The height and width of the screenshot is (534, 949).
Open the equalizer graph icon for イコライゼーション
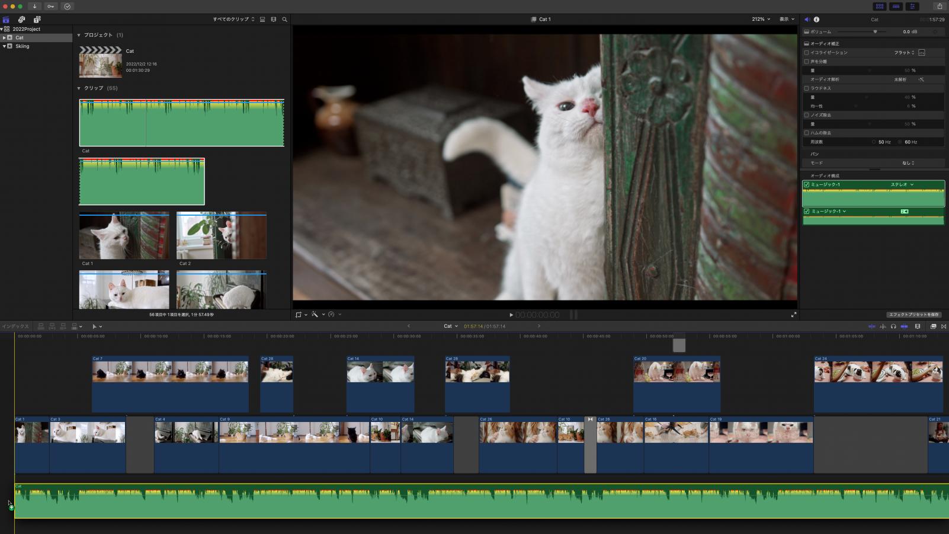[x=921, y=53]
